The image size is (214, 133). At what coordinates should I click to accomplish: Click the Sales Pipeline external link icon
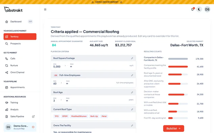click(x=33, y=116)
